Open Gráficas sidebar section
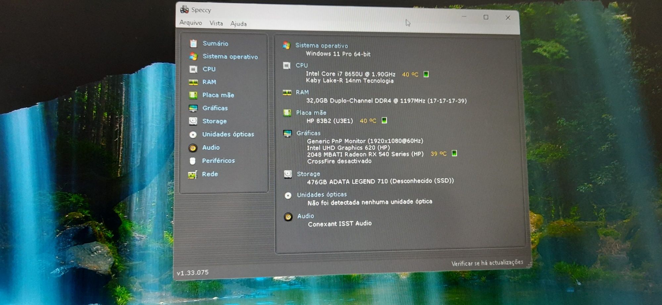The image size is (662, 305). point(215,108)
